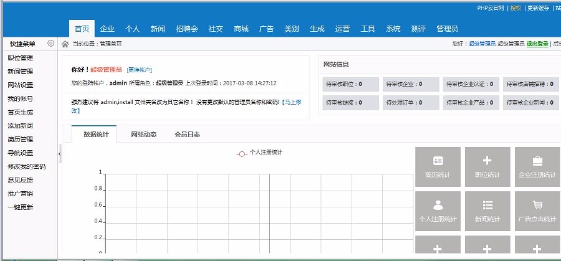Viewport: 561px width, 261px height.
Task: Open 社交 top navigation menu
Action: pos(216,29)
